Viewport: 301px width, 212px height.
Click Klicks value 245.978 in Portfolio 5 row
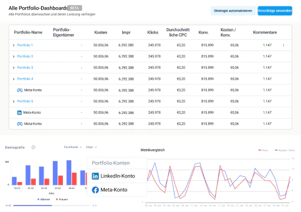click(x=154, y=102)
